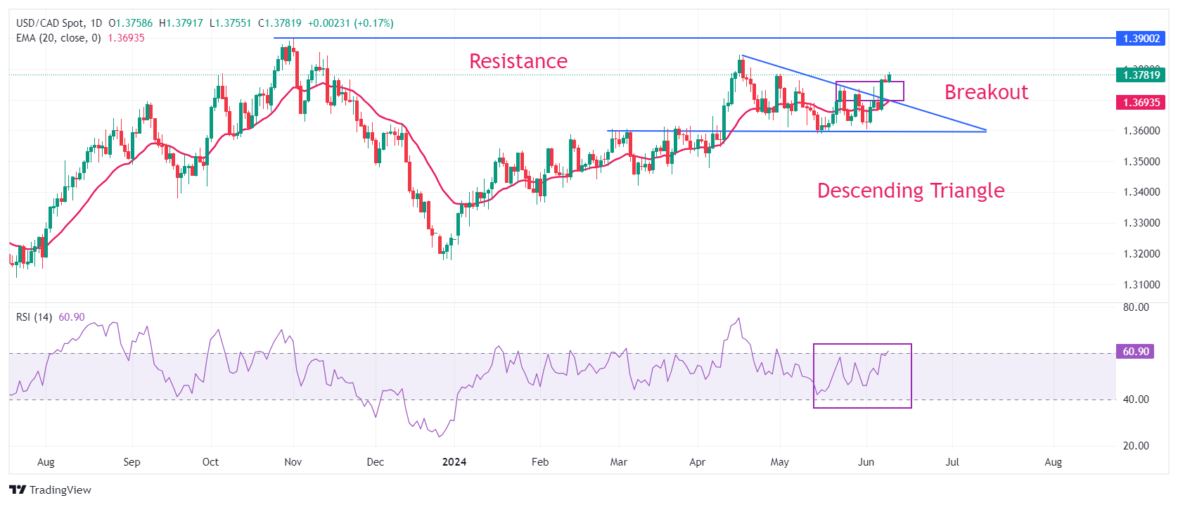Click the 1.31000 price axis label
The image size is (1178, 505).
point(1141,285)
